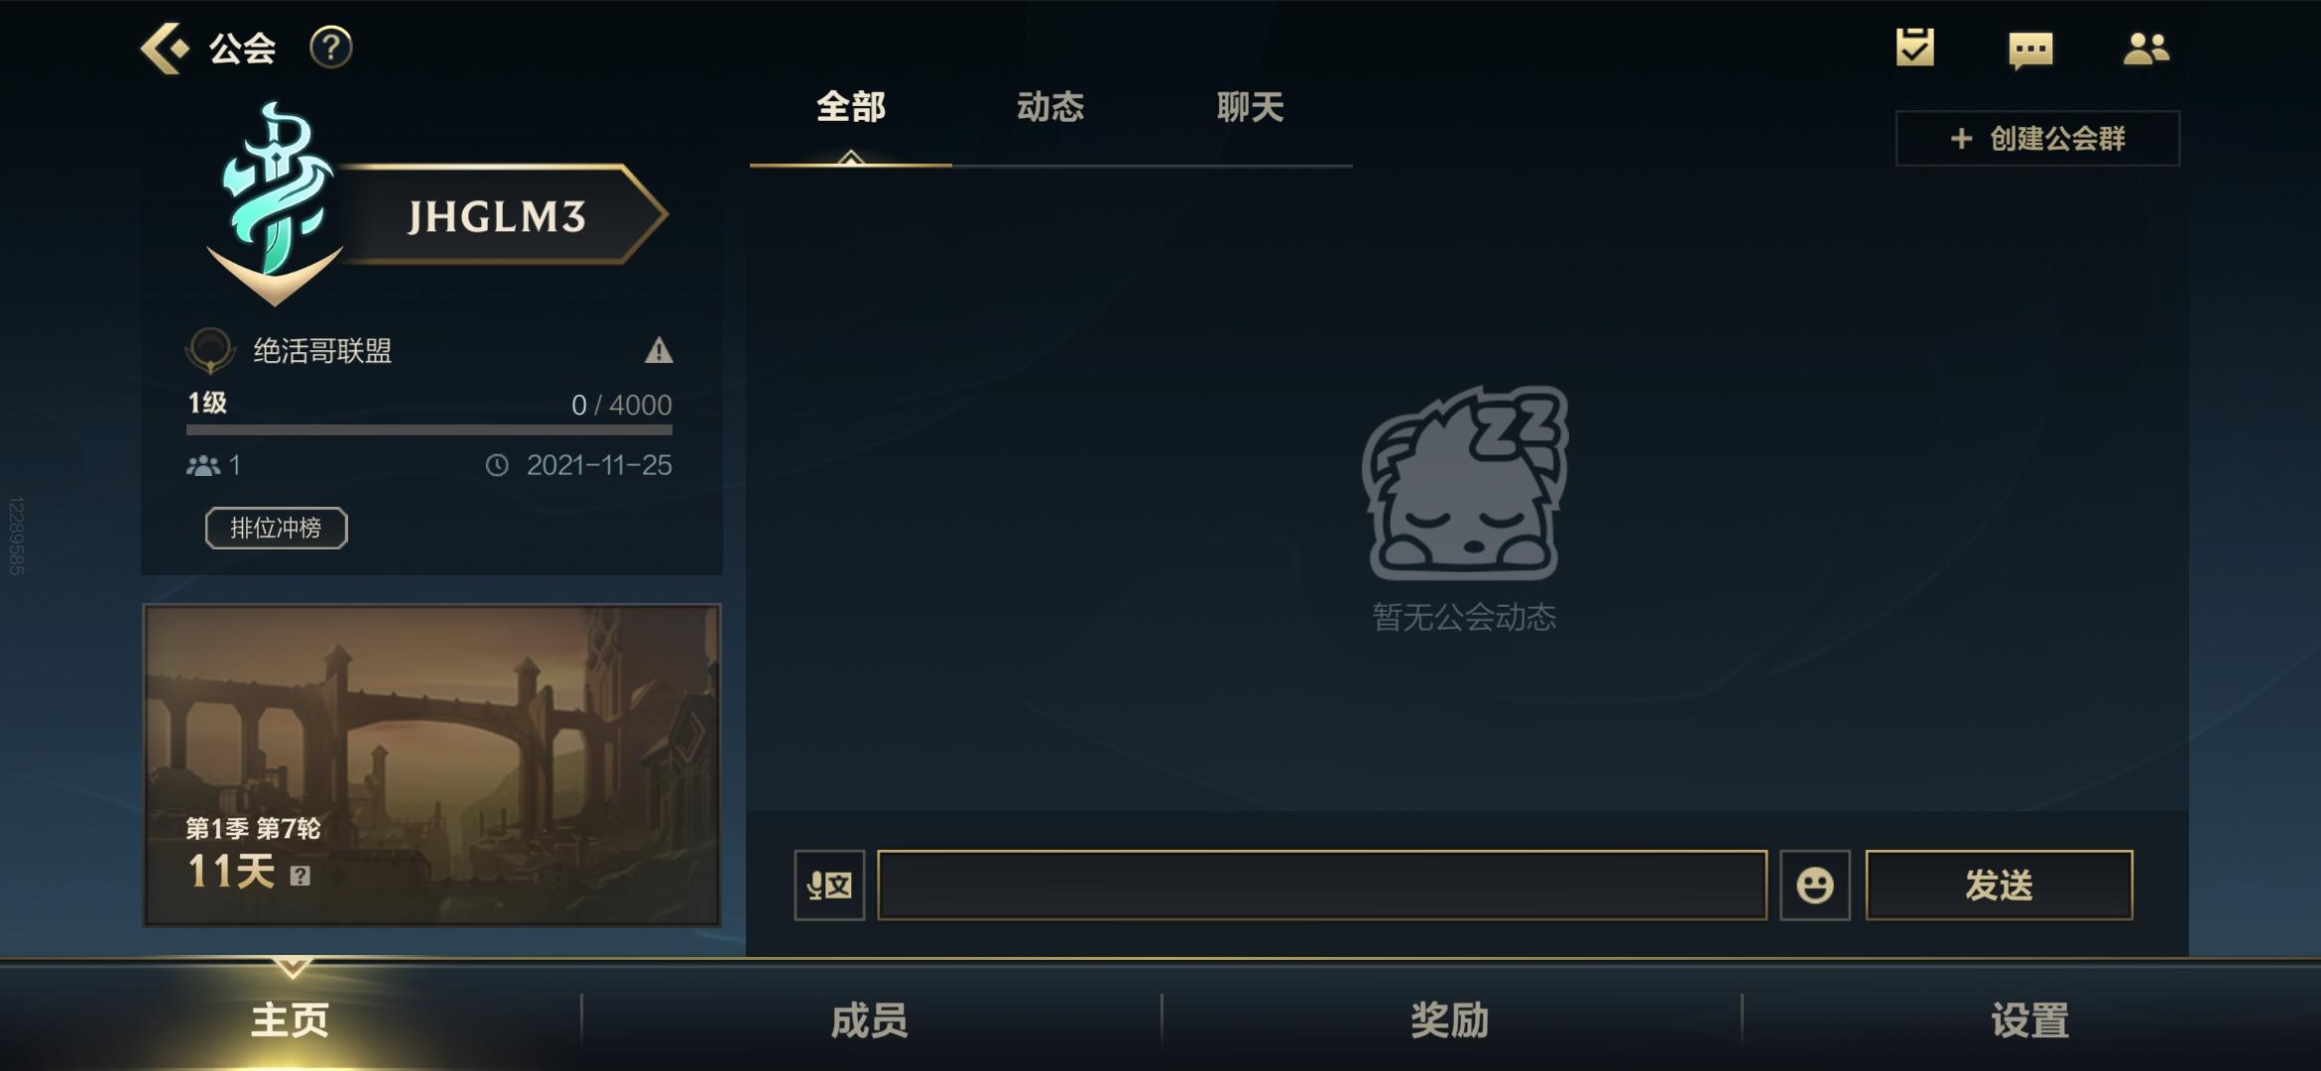
Task: Go back using the arrow icon
Action: 164,48
